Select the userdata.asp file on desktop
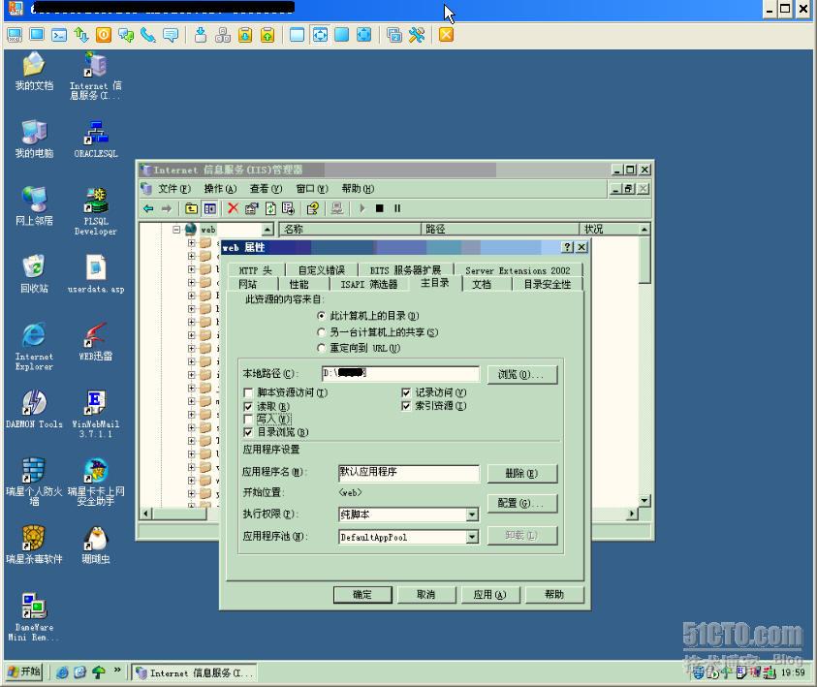817x687 pixels. 96,274
